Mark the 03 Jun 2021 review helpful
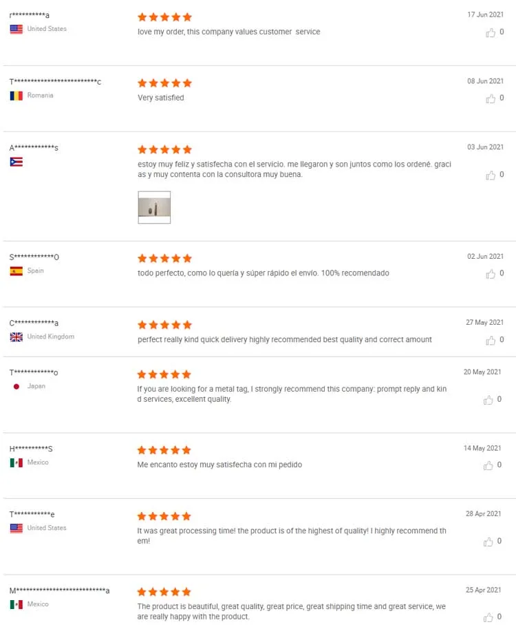Screen dimensions: 516x629 tap(491, 175)
